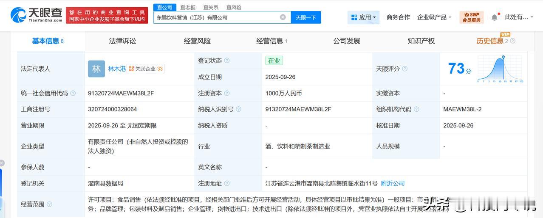Open the Tianyancha logo home link
Image resolution: width=543 pixels, height=218 pixels.
(36, 15)
